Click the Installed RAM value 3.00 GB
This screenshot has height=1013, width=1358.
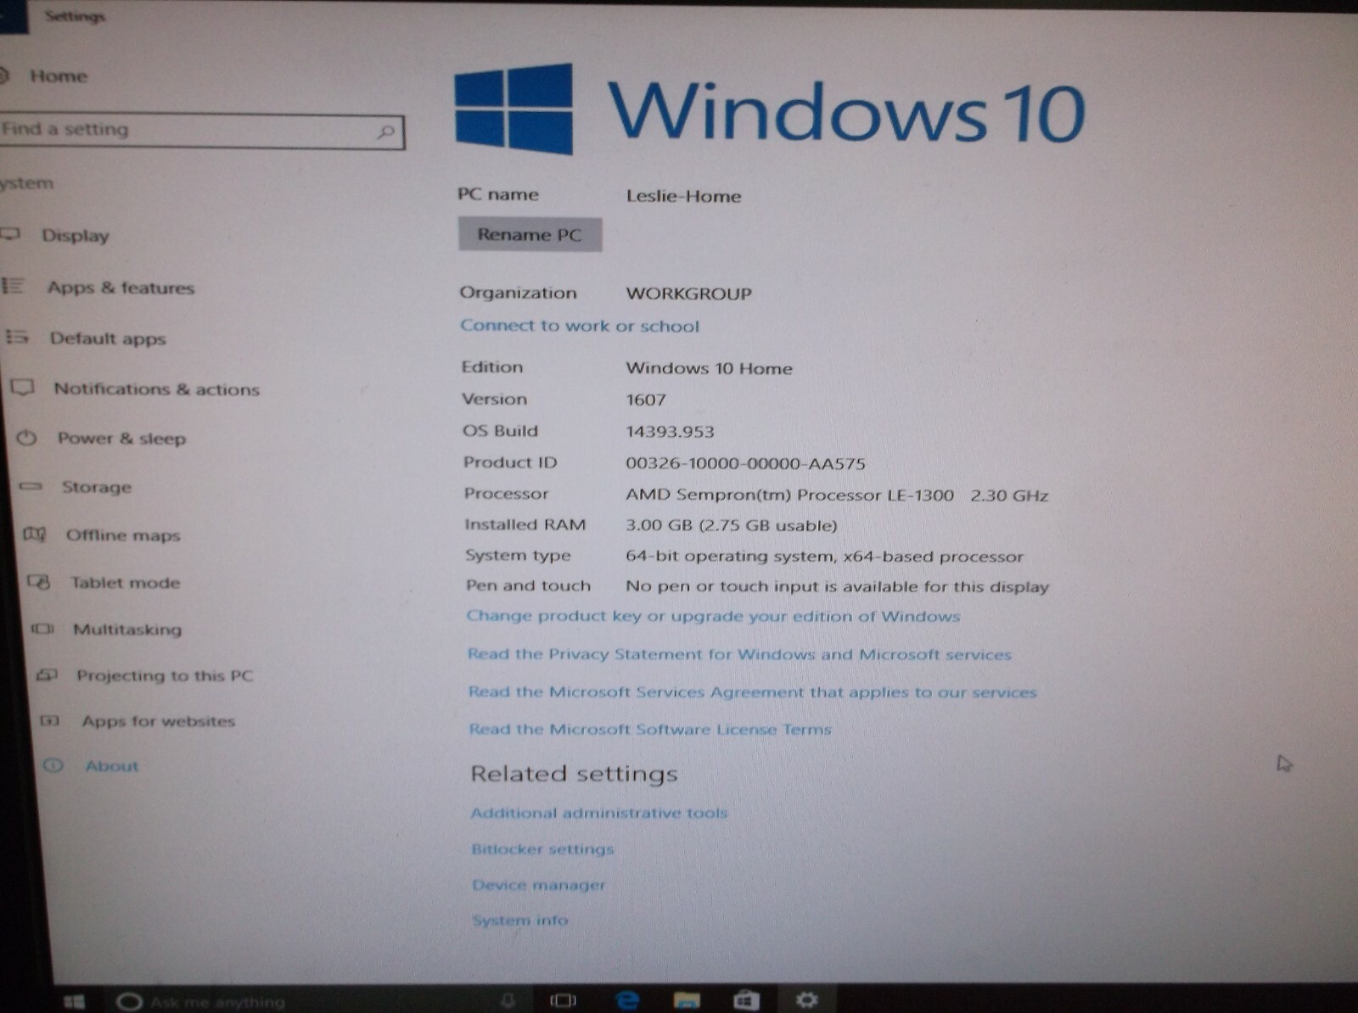click(x=732, y=526)
